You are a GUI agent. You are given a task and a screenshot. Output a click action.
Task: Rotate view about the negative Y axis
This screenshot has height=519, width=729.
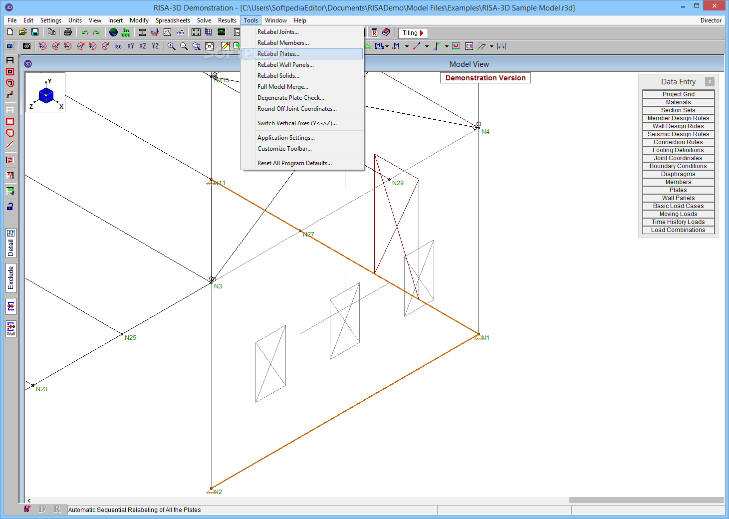point(80,46)
